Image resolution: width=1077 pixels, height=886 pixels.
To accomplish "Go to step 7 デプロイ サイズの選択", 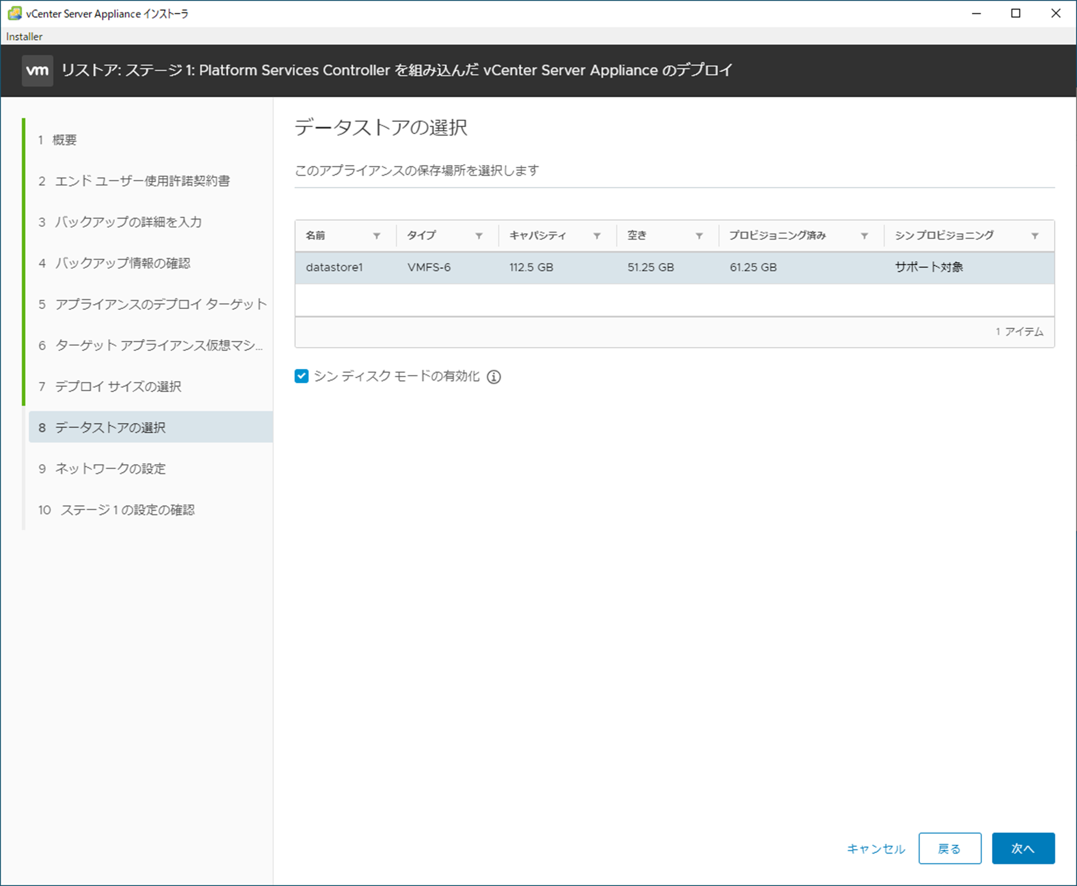I will pos(118,386).
